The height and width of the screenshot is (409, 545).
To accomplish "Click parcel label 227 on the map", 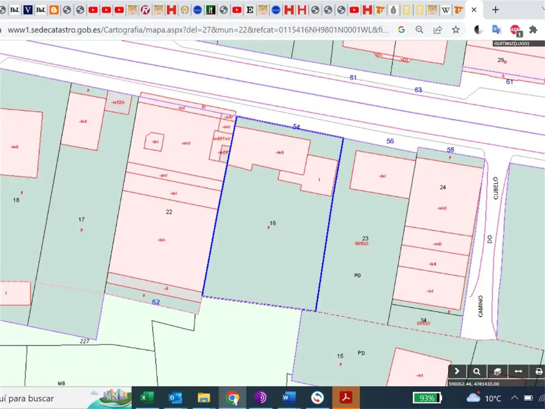I will tap(85, 341).
